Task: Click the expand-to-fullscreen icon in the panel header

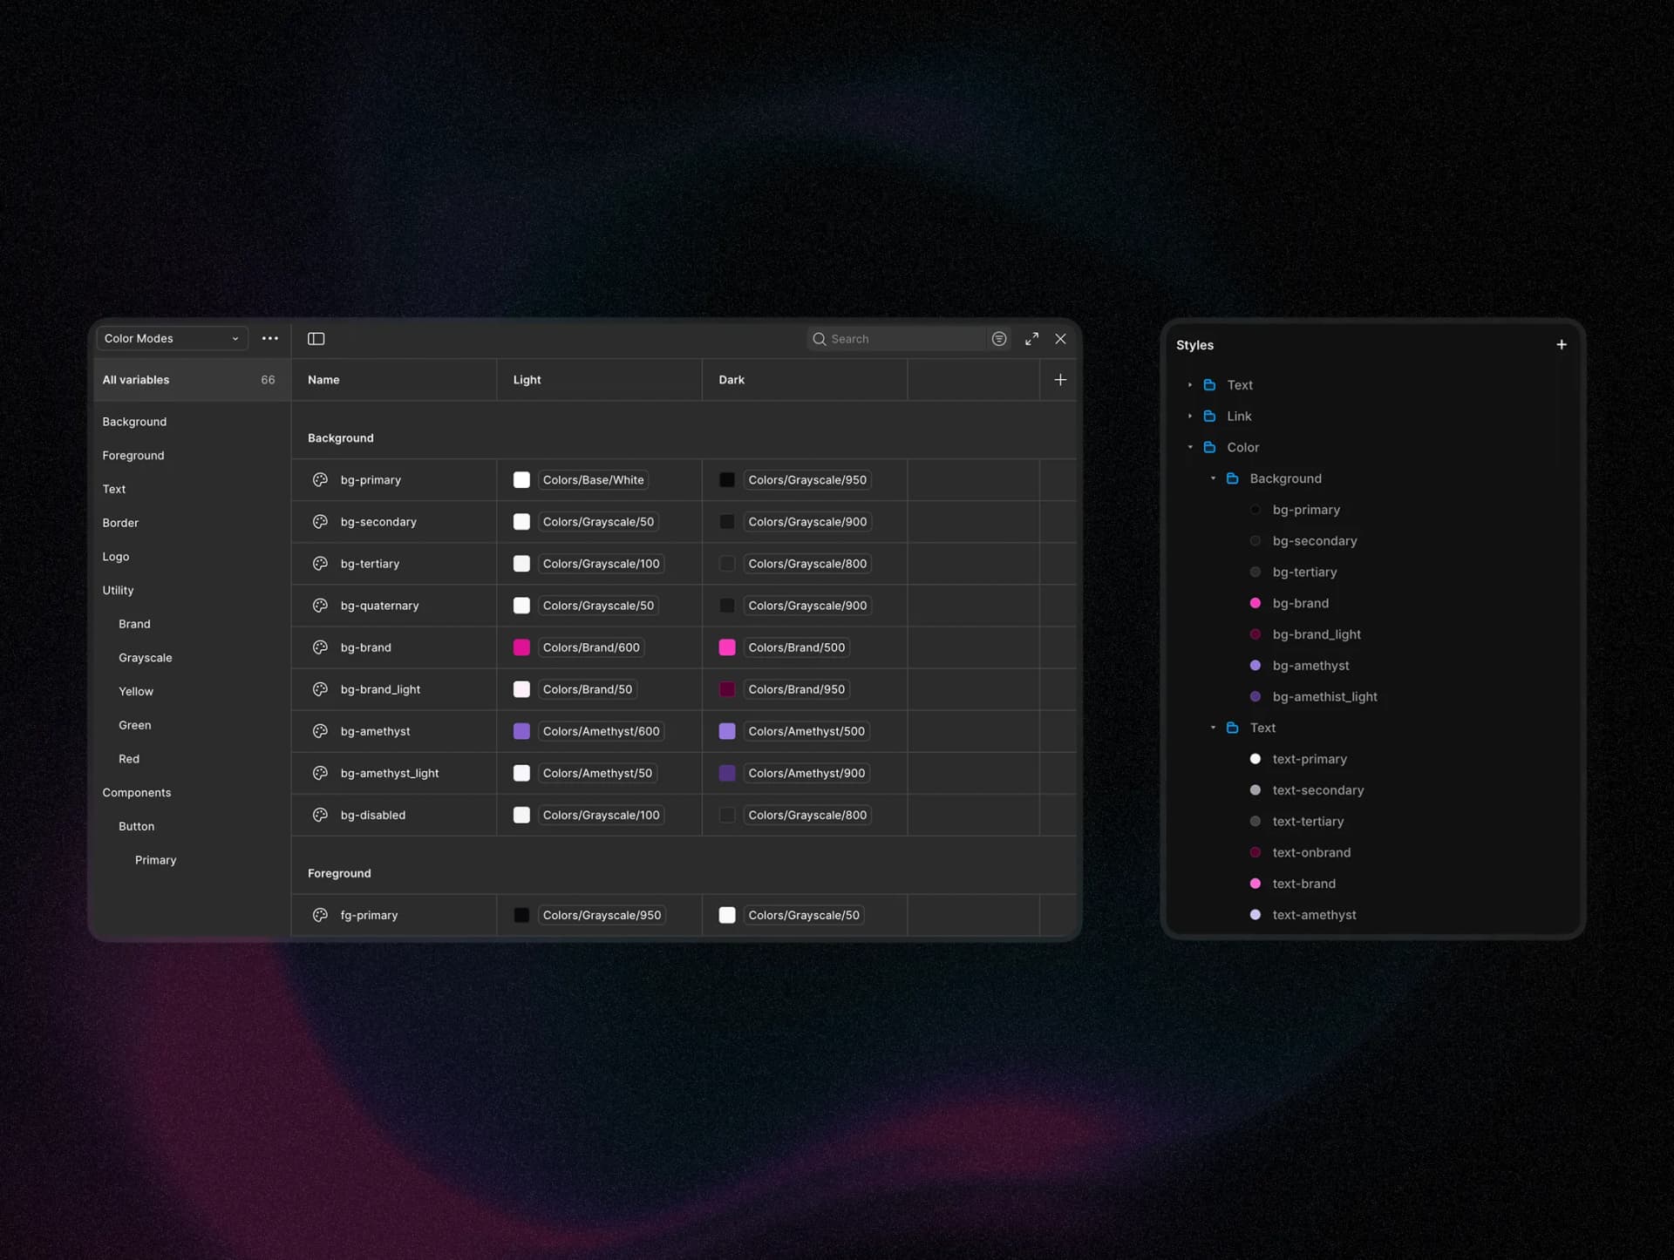Action: click(x=1031, y=338)
